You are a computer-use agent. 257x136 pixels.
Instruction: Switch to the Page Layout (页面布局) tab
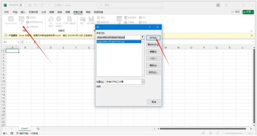pyautogui.click(x=33, y=12)
